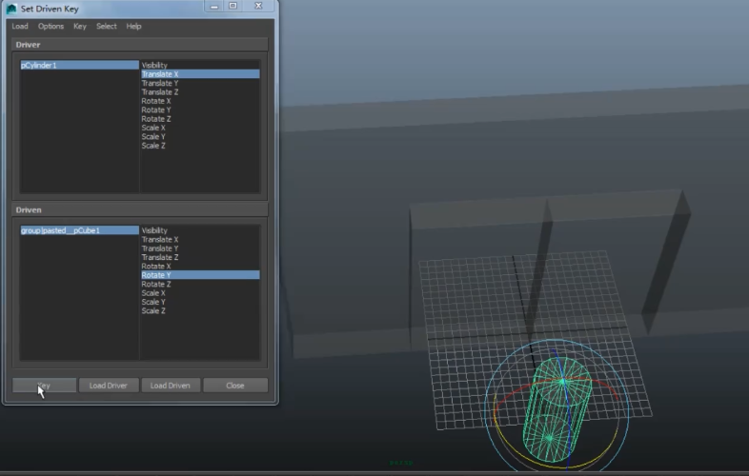Open the Key menu
This screenshot has height=476, width=749.
point(80,27)
